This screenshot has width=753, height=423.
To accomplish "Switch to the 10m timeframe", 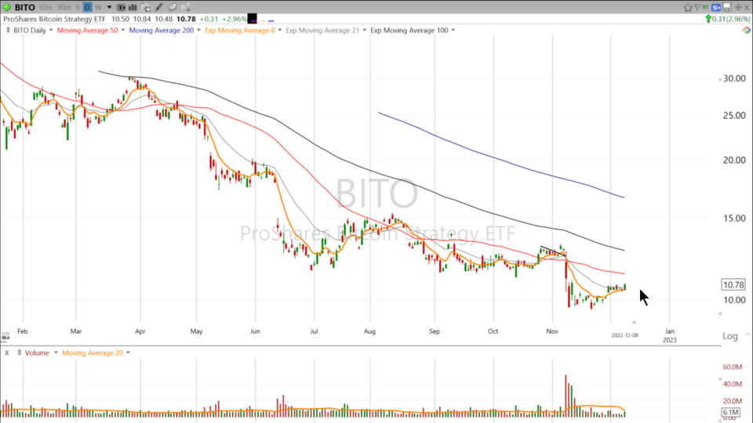I will 45,7.
